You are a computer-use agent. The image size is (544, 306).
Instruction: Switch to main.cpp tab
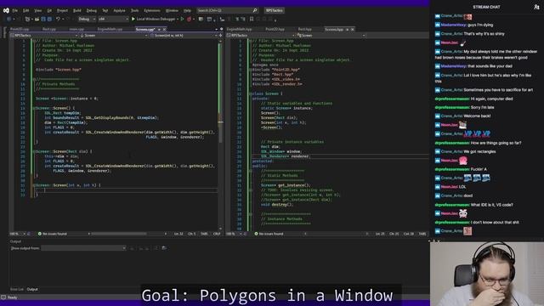(76, 30)
